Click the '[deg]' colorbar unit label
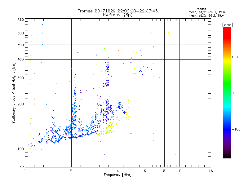The height and width of the screenshot is (186, 248). pos(228,25)
